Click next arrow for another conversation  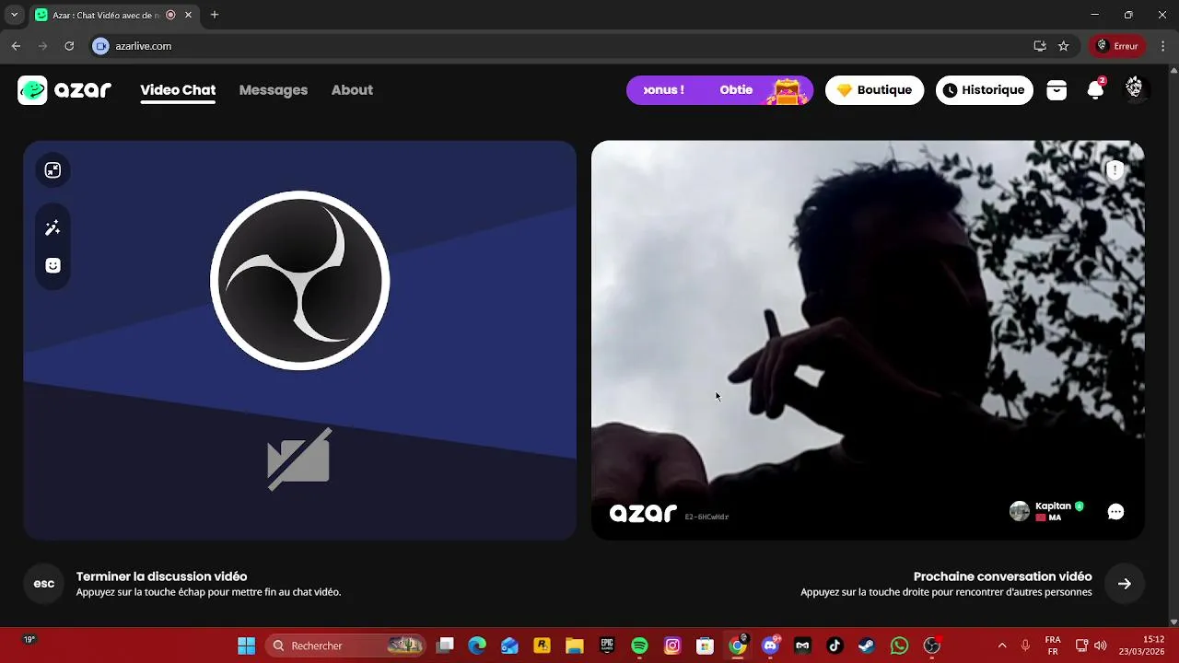1125,584
